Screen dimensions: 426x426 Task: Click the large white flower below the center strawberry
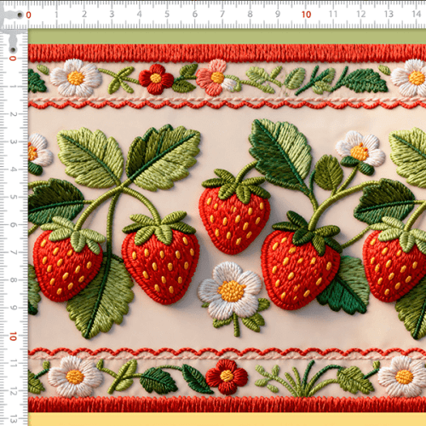230,290
